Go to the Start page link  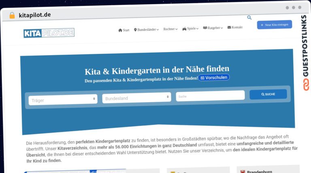pyautogui.click(x=124, y=30)
